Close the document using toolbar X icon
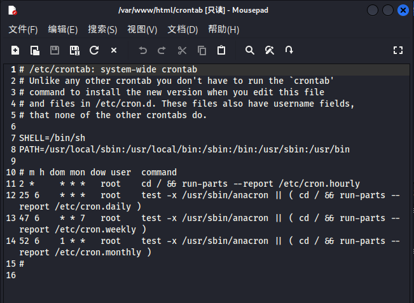The image size is (414, 303). pyautogui.click(x=114, y=50)
